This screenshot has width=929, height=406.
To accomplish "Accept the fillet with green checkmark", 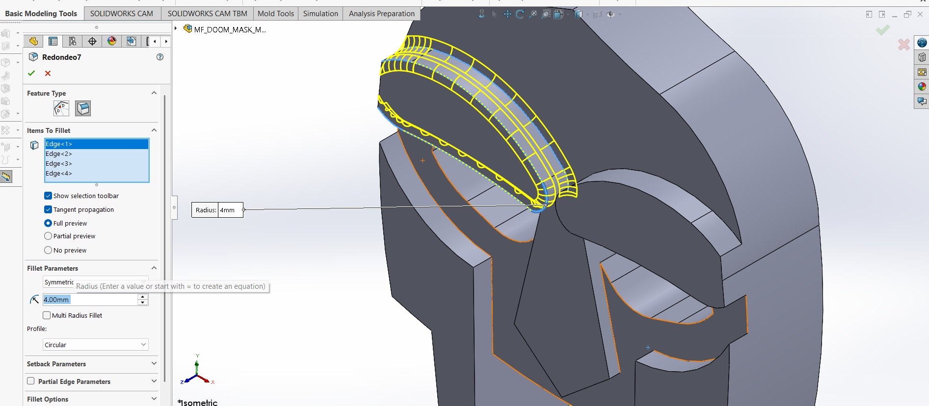I will pos(31,73).
